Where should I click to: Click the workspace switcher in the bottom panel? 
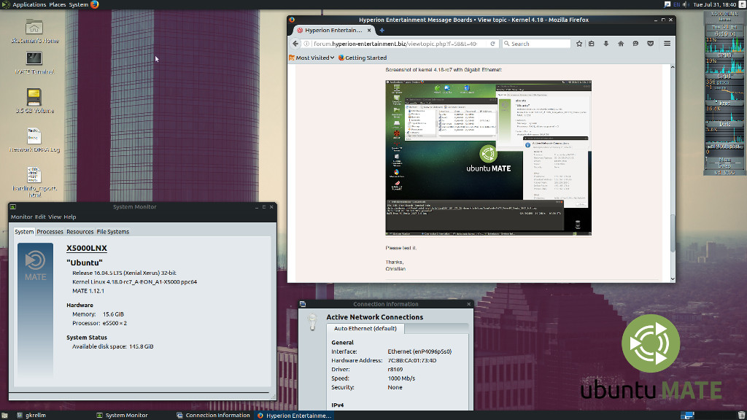(x=687, y=415)
